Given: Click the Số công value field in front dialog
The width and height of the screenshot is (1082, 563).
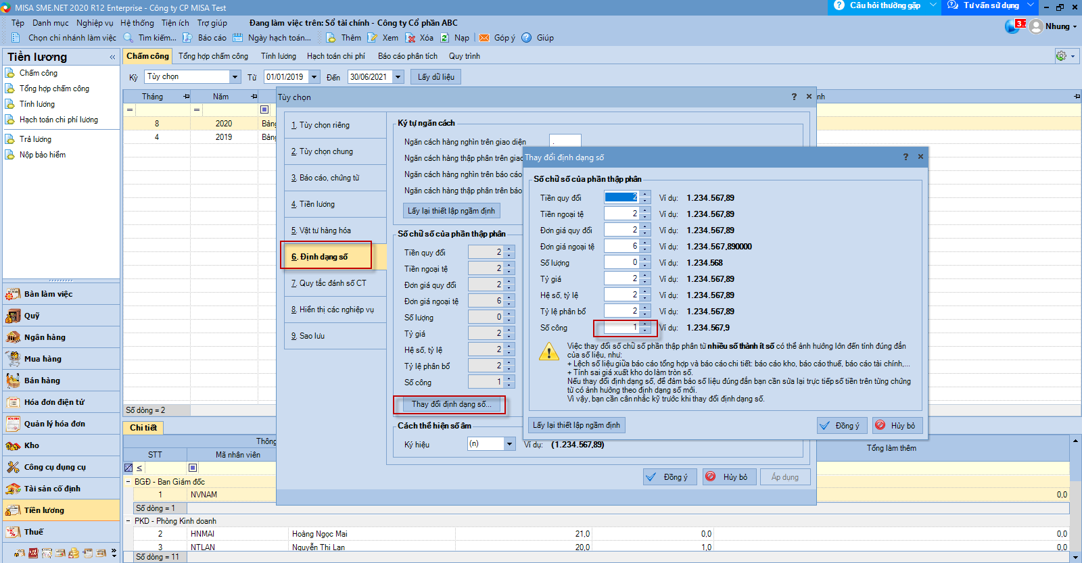Looking at the screenshot, I should point(621,327).
